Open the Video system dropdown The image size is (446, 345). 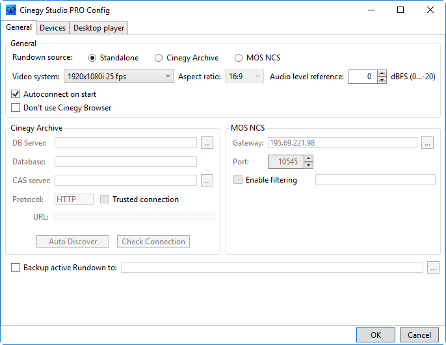[x=118, y=77]
